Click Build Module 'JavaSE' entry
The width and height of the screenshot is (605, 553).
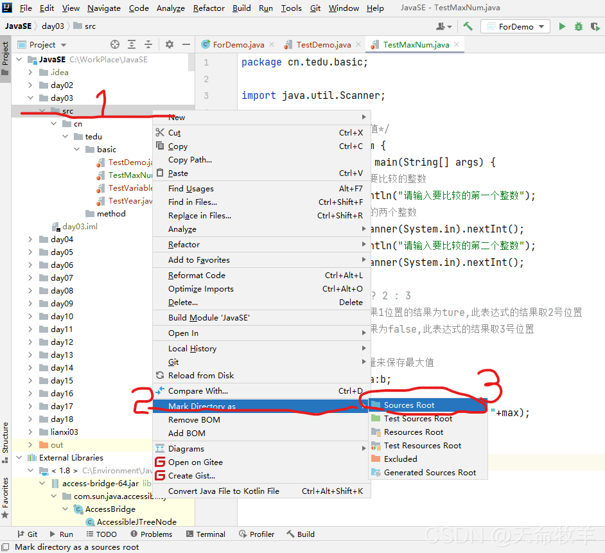261,317
